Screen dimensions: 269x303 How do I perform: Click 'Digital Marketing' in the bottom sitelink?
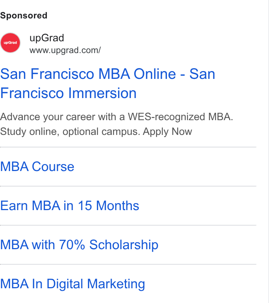96,284
